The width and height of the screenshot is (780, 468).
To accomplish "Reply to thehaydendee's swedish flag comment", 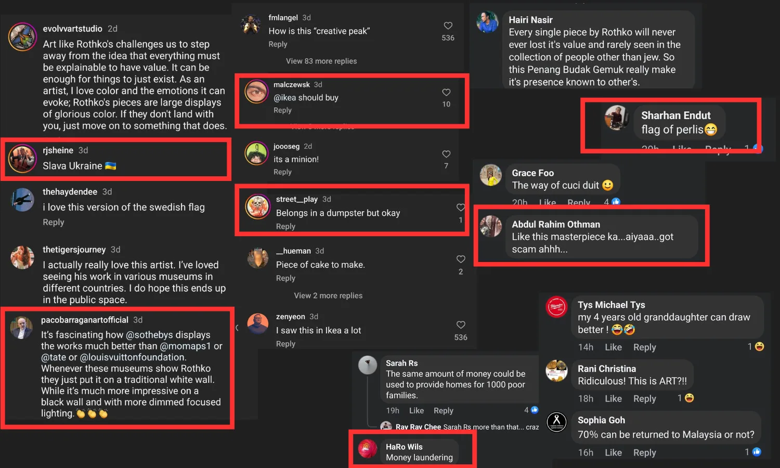I will 54,222.
